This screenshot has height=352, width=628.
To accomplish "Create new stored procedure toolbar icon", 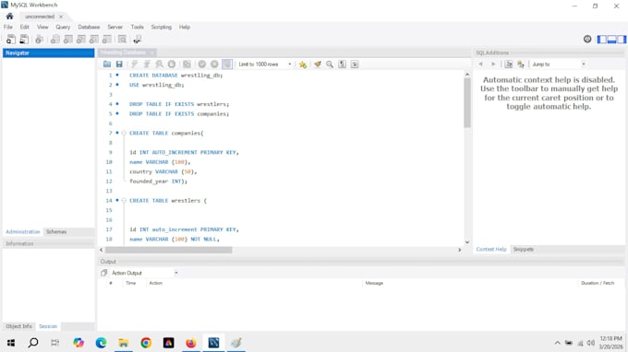I will click(93, 39).
